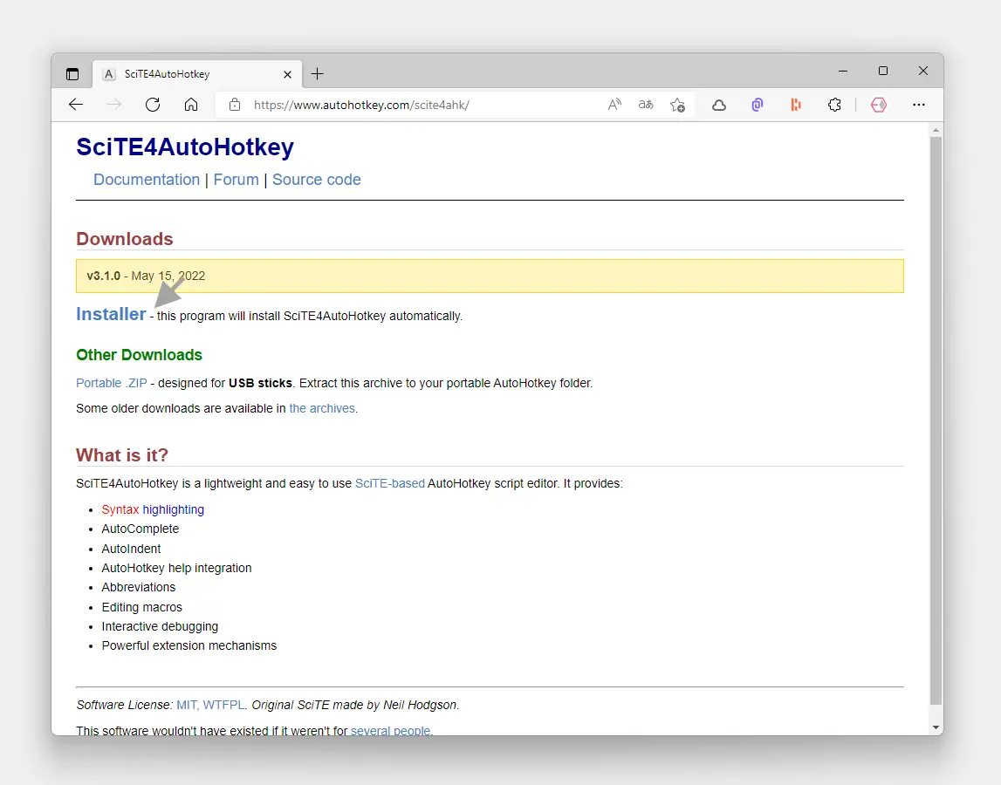
Task: Open a new tab with the plus button
Action: pos(318,74)
